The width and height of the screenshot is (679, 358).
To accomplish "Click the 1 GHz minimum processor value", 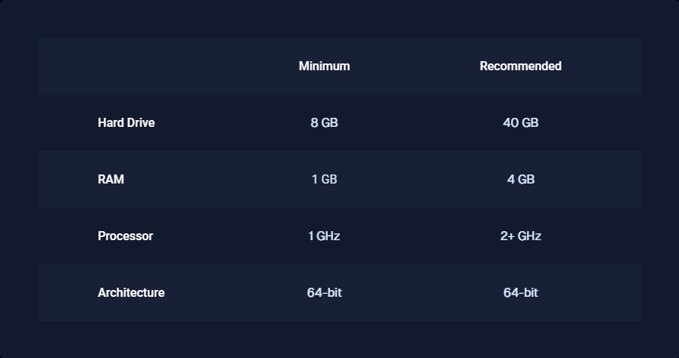I will 324,236.
